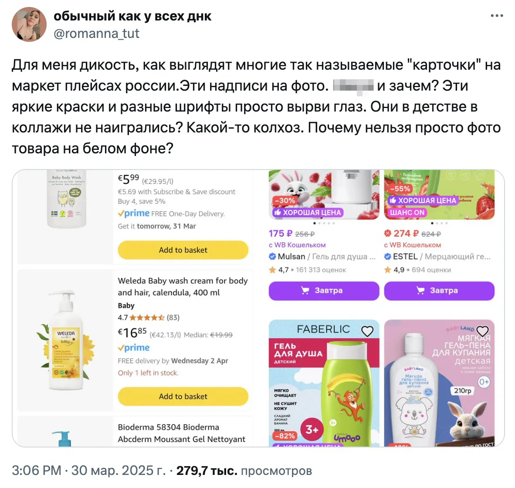Click the verified badge next to ESTEL
This screenshot has width=515, height=488.
388,257
